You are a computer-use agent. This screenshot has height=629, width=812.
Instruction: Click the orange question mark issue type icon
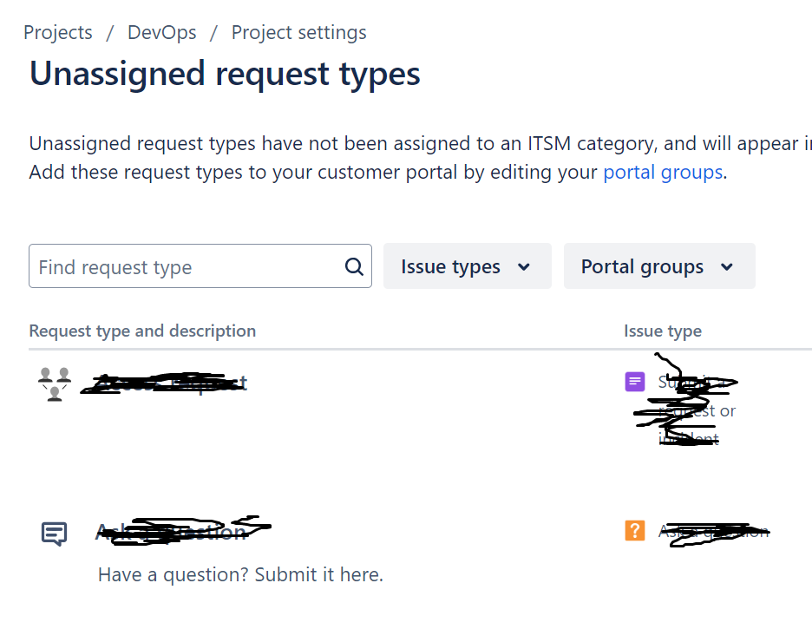click(x=635, y=530)
